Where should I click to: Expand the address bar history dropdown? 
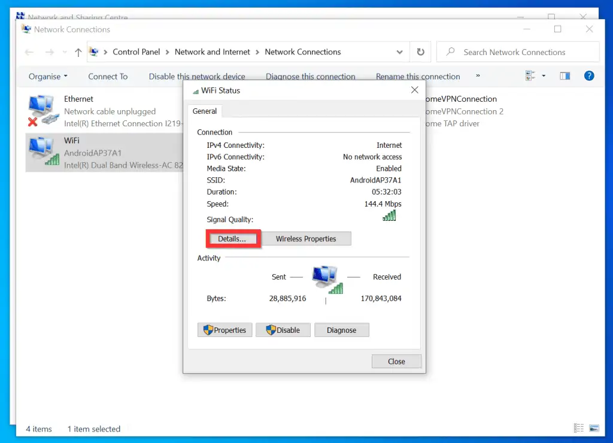pos(400,52)
